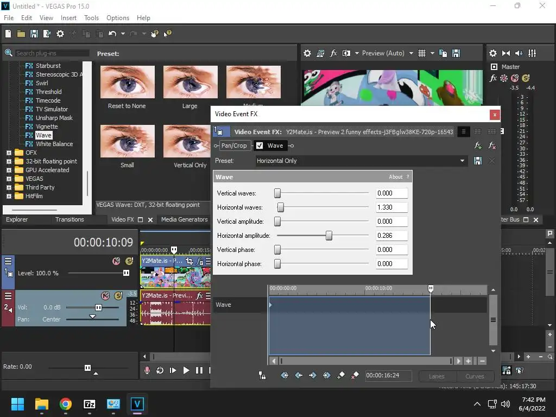Delete keyframe diamond icon
Image resolution: width=556 pixels, height=417 pixels.
coord(355,375)
